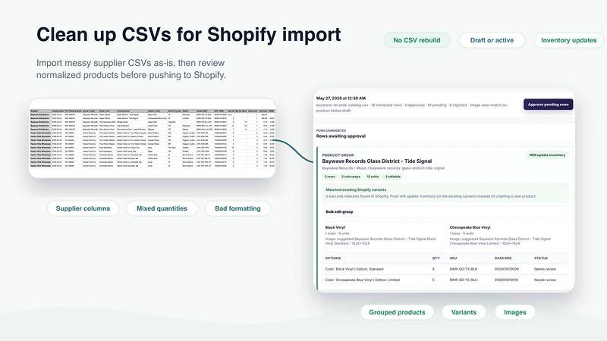Click barcode 850001010009

pos(506,269)
